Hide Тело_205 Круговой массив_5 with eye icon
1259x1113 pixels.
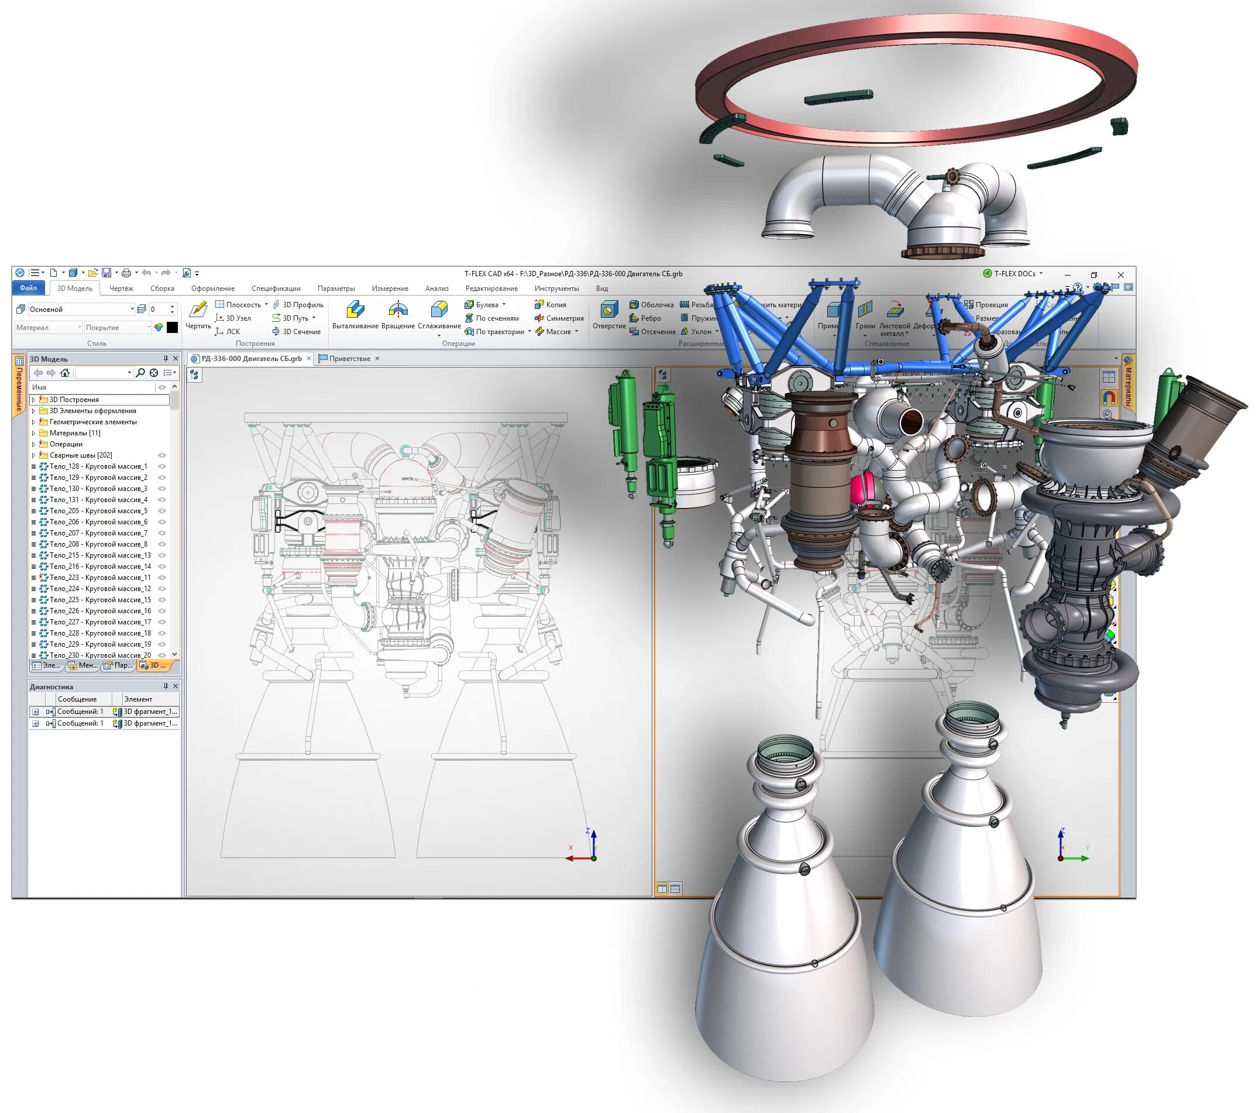tap(163, 511)
